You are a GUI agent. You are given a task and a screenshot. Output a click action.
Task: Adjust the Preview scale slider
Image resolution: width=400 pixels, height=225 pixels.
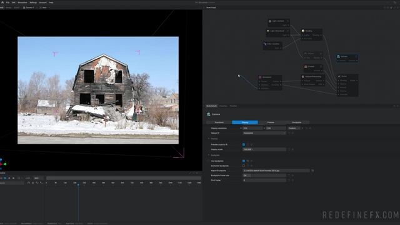click(264, 149)
